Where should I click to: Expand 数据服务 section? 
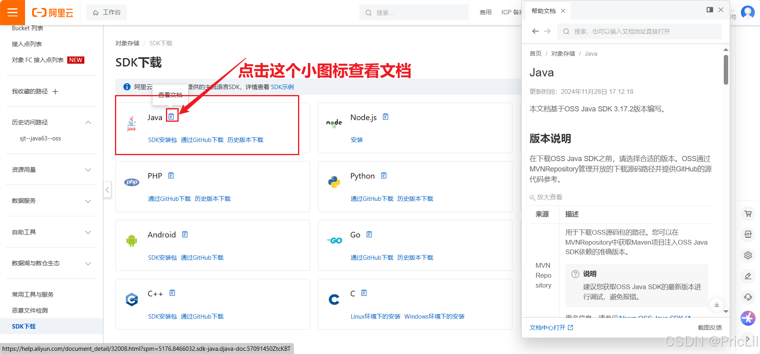88,201
